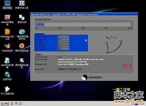Click the ghost mascot drawing
The width and height of the screenshot is (146, 106).
click(x=114, y=44)
